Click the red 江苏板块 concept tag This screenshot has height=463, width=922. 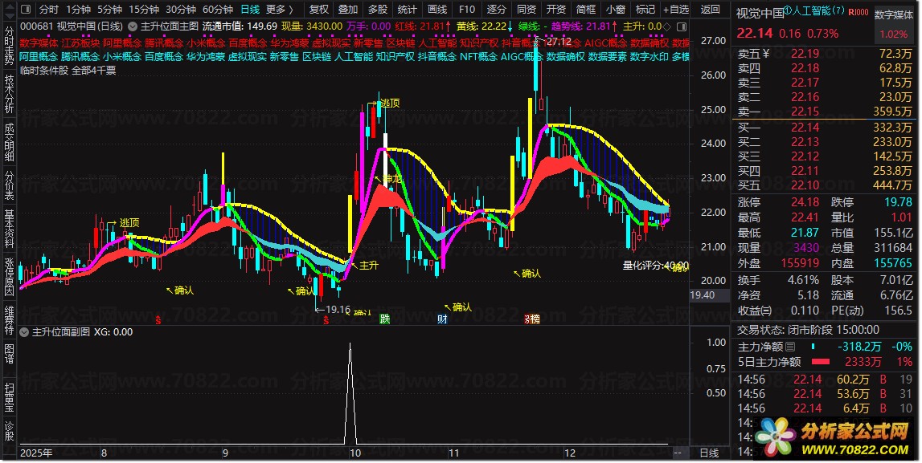[x=80, y=43]
